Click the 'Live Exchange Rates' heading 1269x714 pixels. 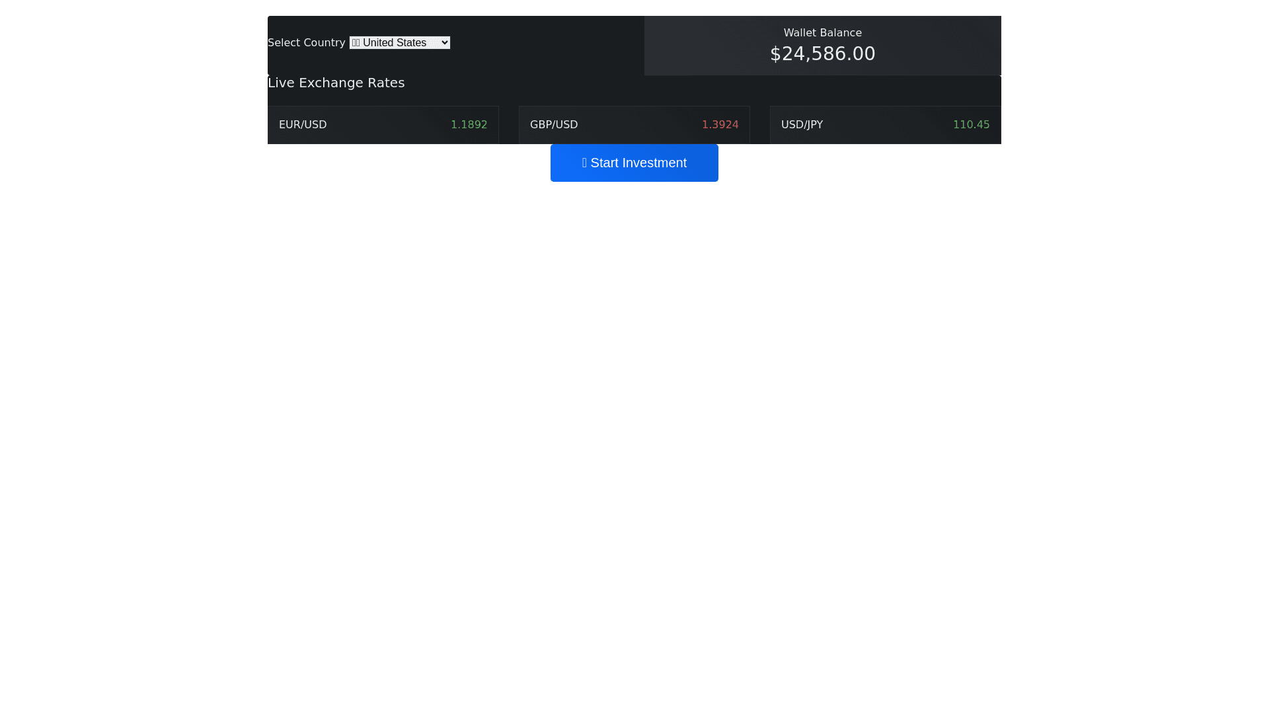point(336,83)
